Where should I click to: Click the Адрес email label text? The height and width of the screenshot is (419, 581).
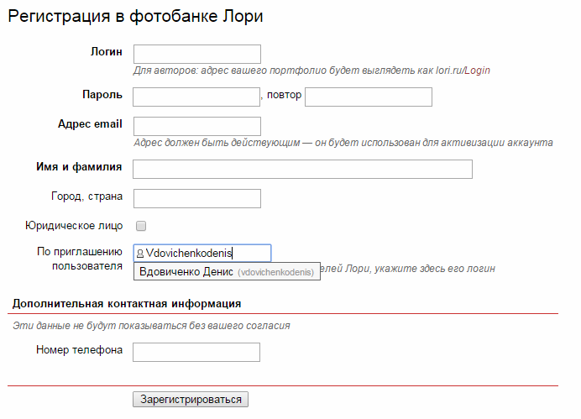tap(90, 123)
